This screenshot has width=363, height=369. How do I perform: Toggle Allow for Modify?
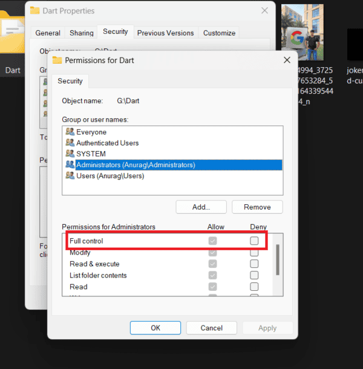tap(212, 253)
